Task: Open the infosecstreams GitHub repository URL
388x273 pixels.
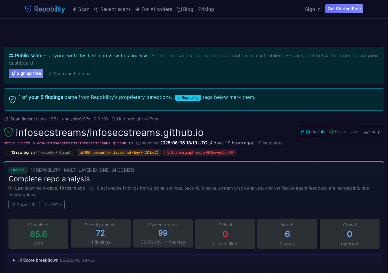Action: pyautogui.click(x=68, y=143)
